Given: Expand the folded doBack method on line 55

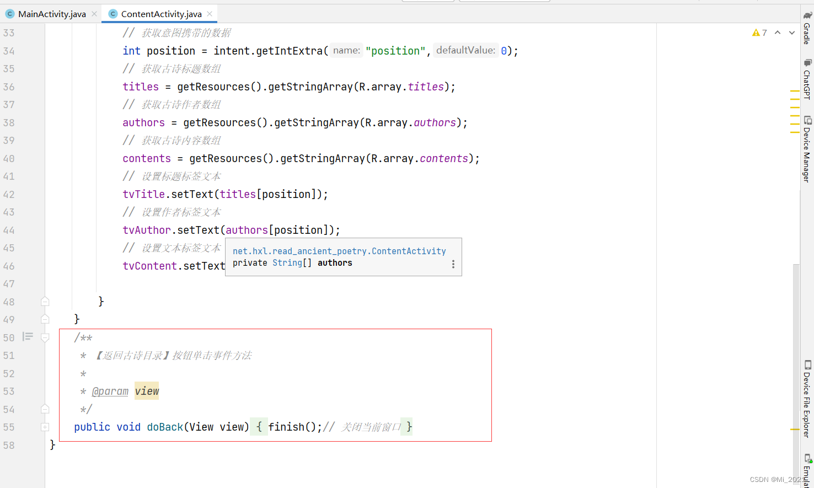Looking at the screenshot, I should (45, 427).
